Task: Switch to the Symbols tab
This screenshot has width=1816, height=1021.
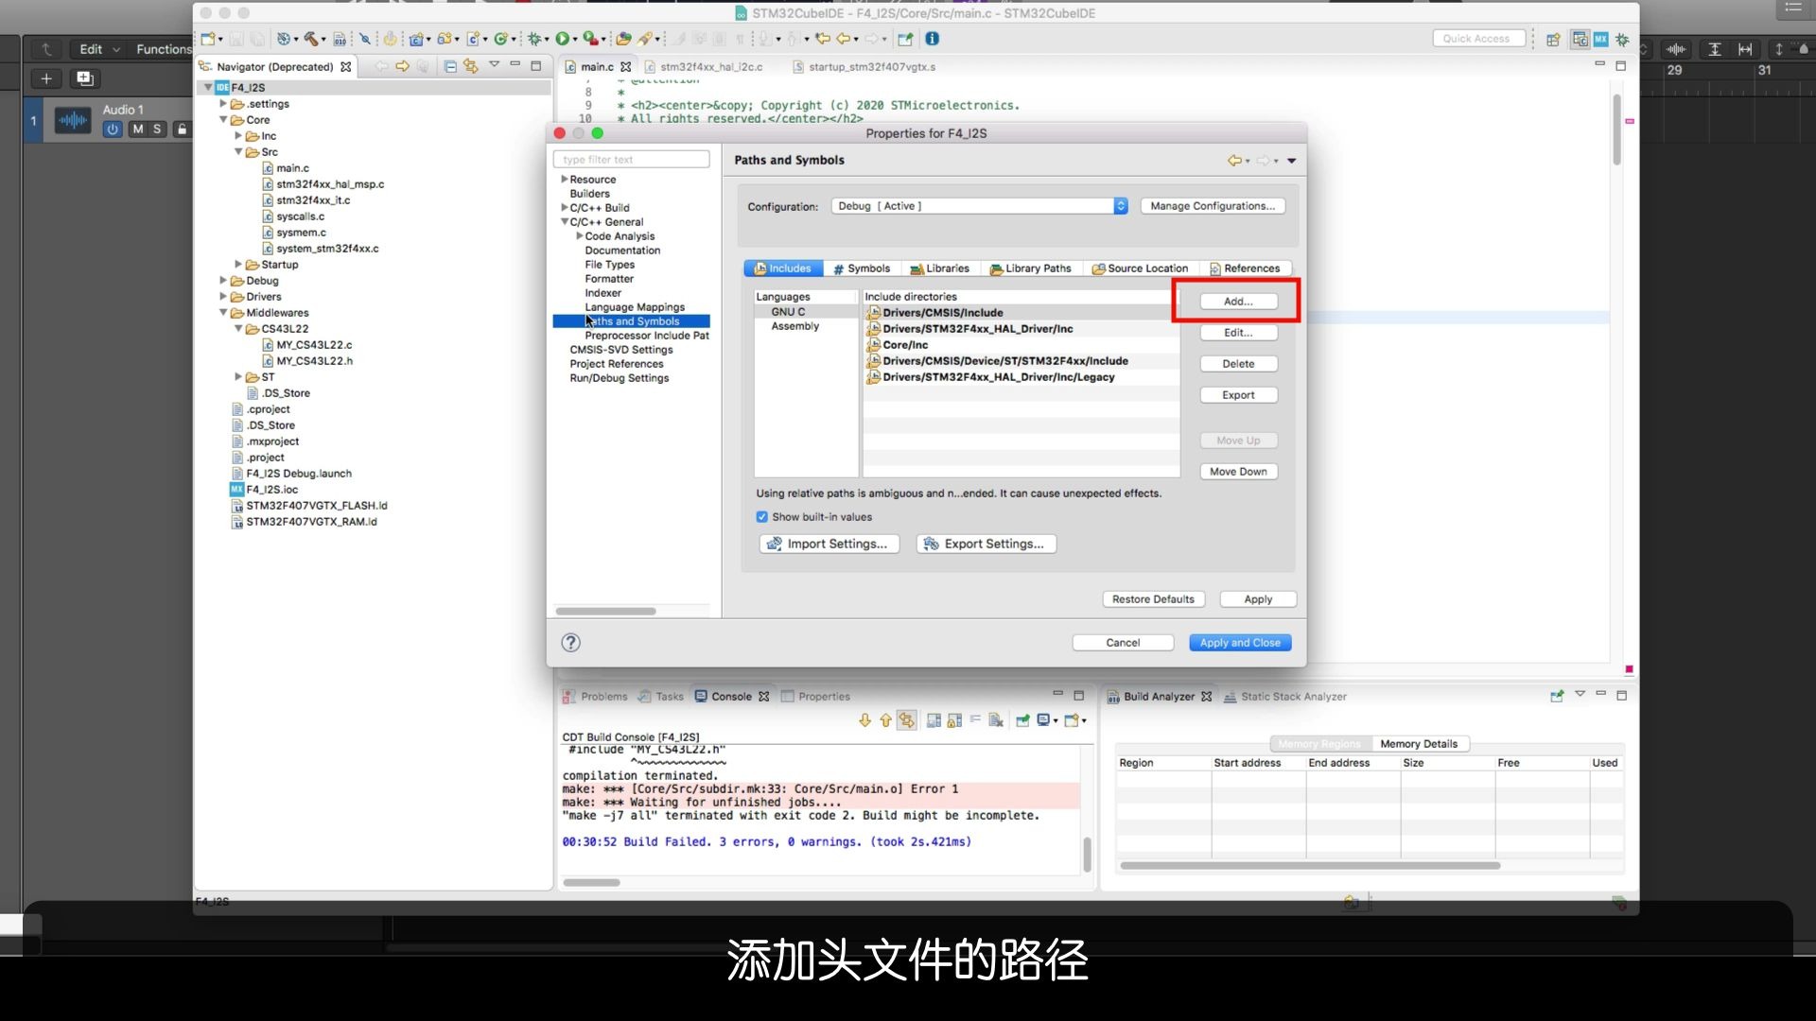Action: 862,268
